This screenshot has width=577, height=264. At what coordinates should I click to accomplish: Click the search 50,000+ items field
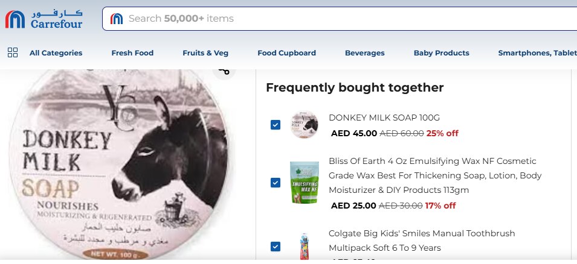(338, 19)
